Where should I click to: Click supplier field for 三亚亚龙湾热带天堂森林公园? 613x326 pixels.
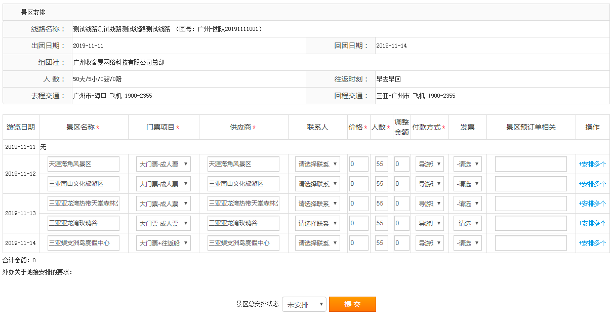coord(243,203)
